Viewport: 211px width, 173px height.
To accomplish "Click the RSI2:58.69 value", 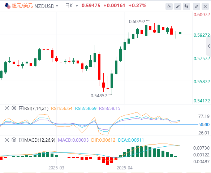I will coord(86,108).
